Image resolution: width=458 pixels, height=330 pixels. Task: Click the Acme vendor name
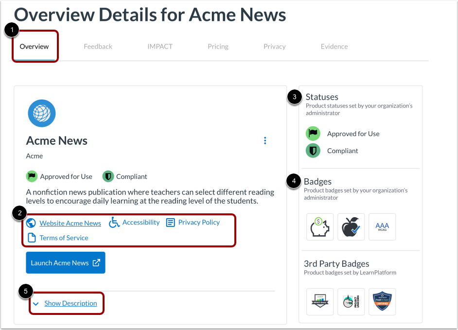pos(35,156)
